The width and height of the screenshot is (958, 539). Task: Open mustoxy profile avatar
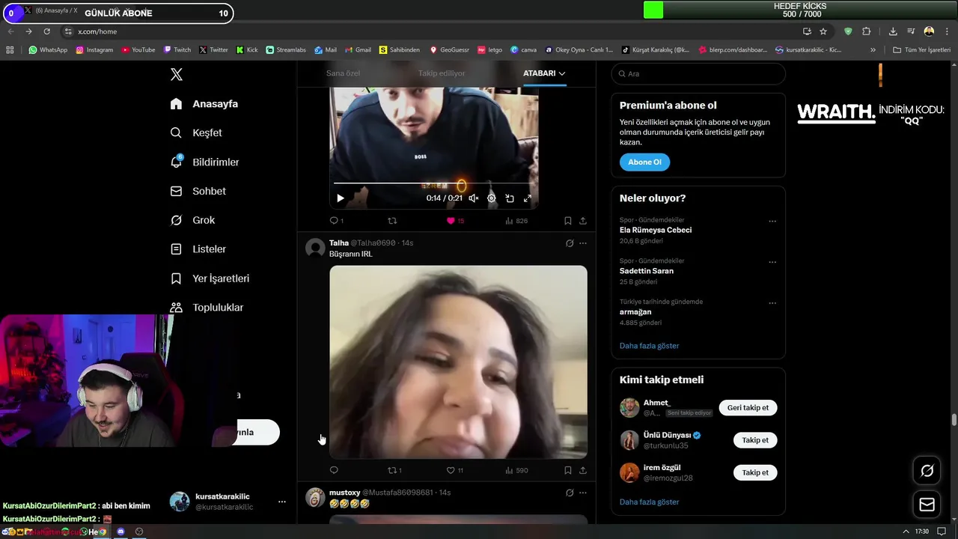[x=315, y=497]
